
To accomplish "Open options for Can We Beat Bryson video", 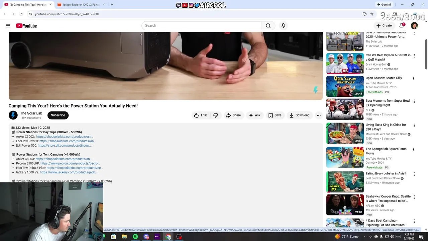I will (414, 56).
